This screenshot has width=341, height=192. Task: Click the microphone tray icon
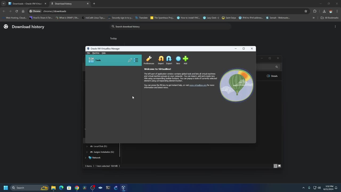click(309, 188)
